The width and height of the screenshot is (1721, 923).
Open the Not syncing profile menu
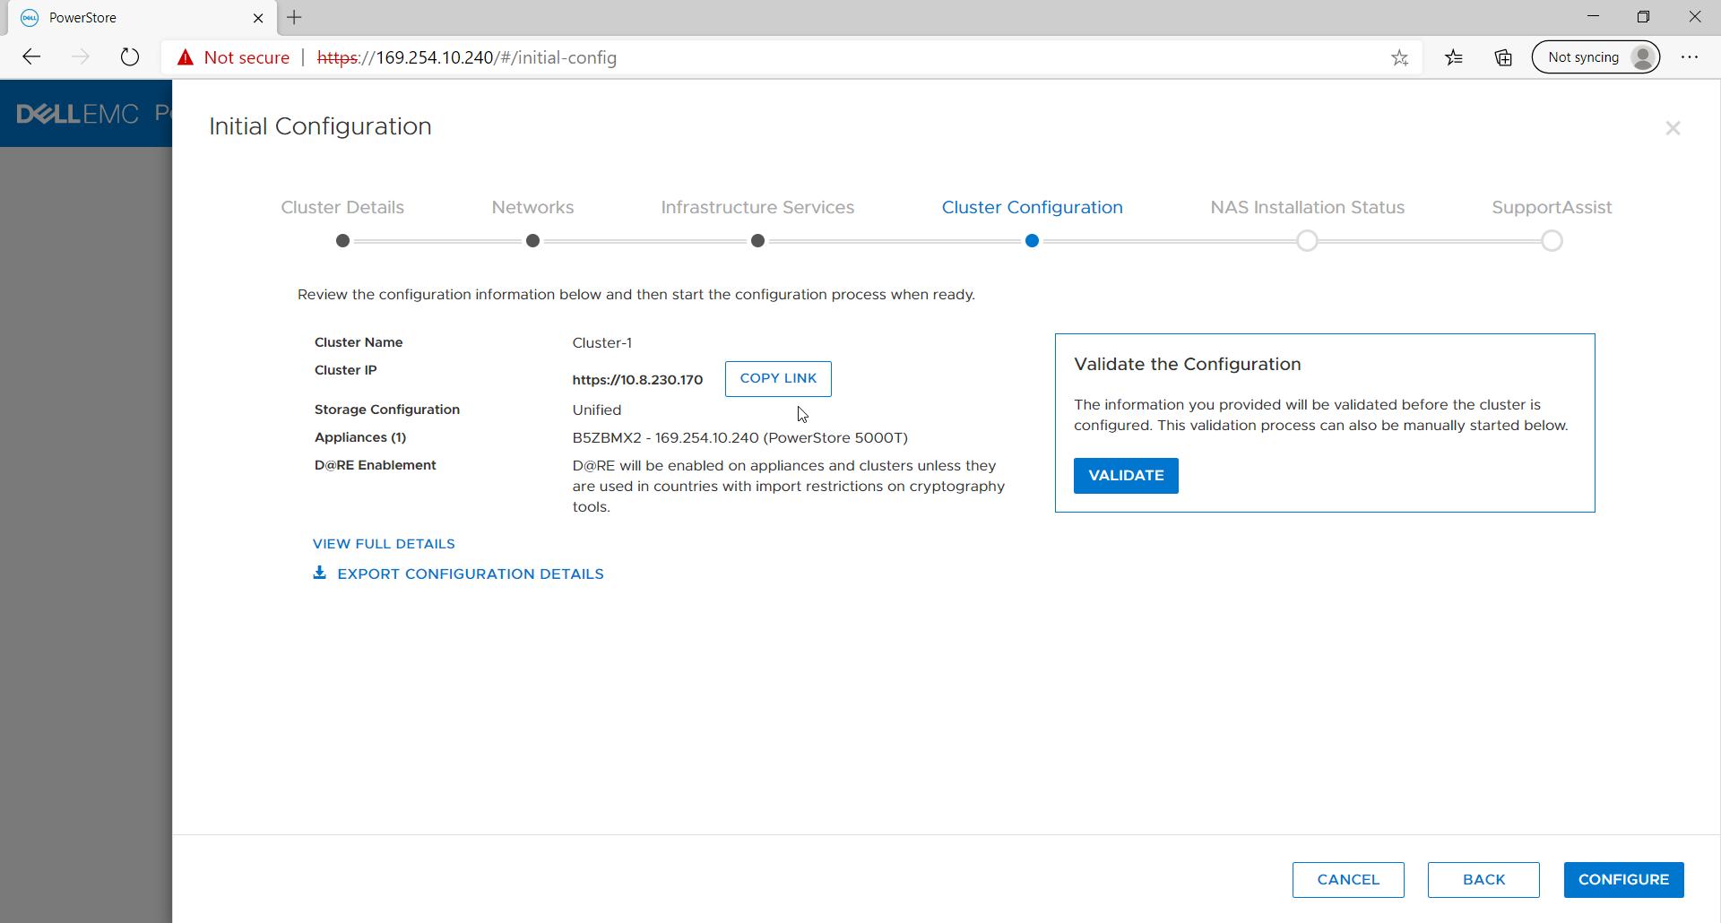[x=1596, y=56]
